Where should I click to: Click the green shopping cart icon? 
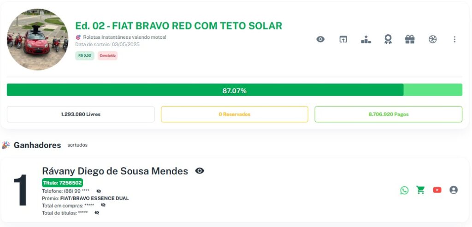pyautogui.click(x=420, y=190)
